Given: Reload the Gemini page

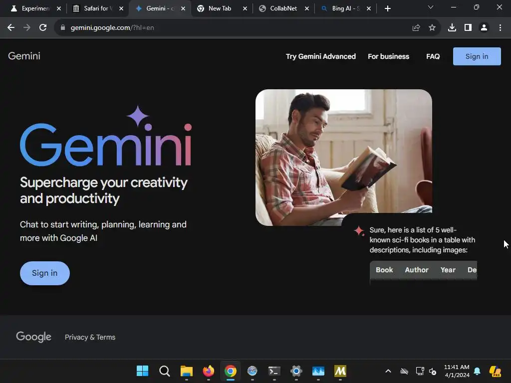Looking at the screenshot, I should (43, 28).
